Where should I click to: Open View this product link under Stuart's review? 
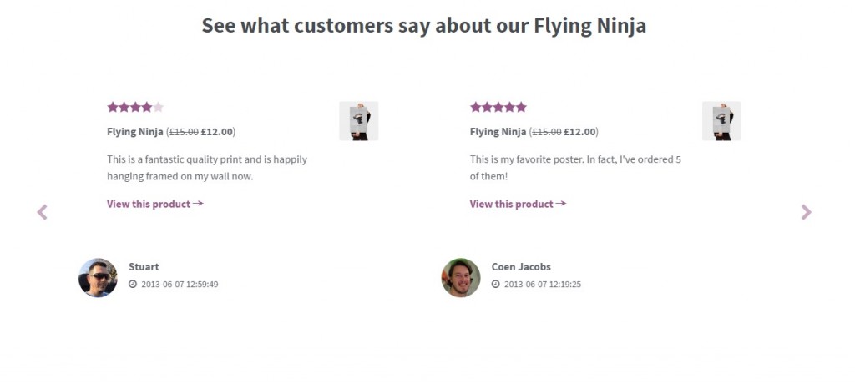[154, 204]
